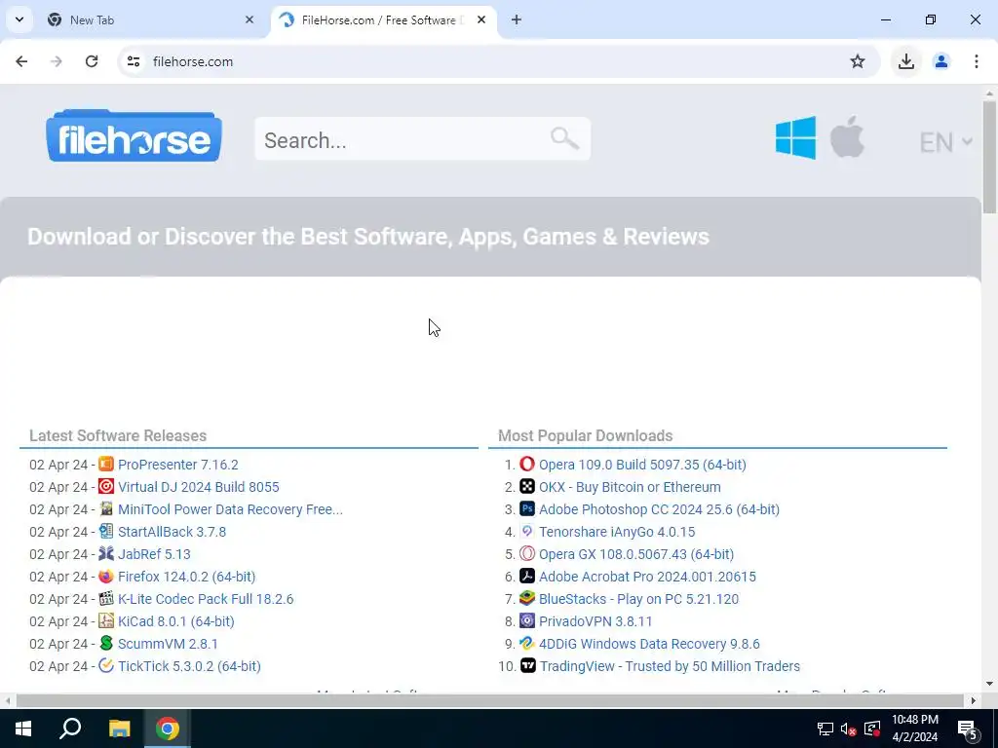The height and width of the screenshot is (748, 998).
Task: Open a new tab with plus button
Action: point(517,19)
